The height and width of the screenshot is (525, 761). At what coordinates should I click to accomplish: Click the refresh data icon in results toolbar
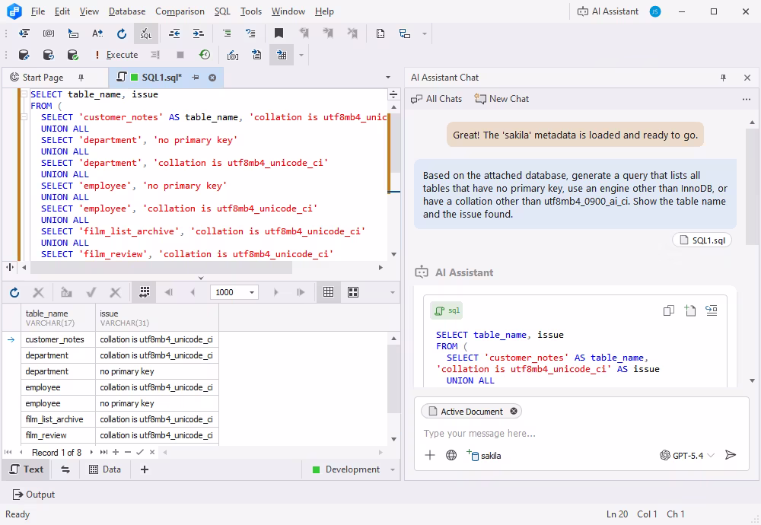tap(14, 293)
